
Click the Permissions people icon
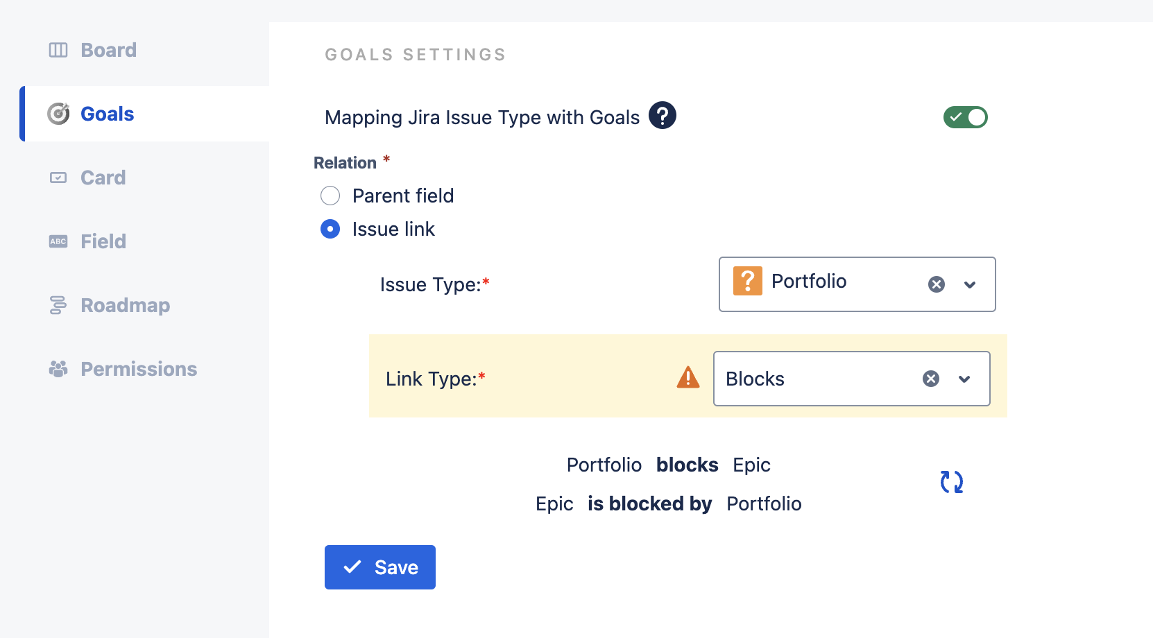(58, 369)
